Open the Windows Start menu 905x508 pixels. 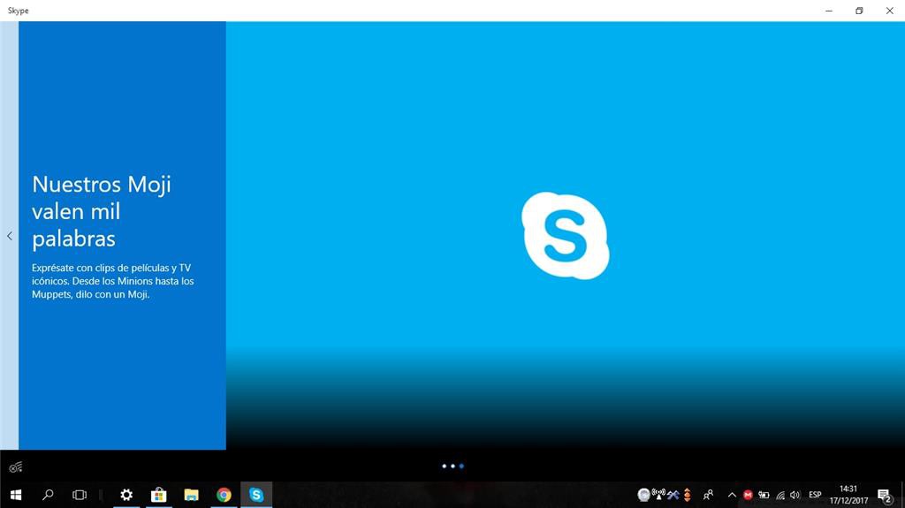(x=16, y=495)
